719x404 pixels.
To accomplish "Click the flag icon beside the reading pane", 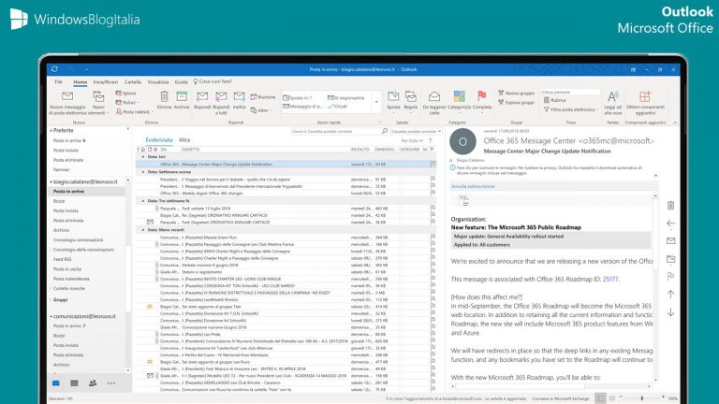I will coord(670,276).
